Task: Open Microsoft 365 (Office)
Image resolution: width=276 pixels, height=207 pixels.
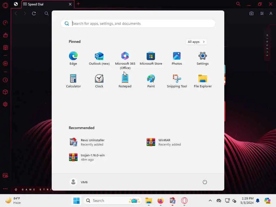Action: 125,60
